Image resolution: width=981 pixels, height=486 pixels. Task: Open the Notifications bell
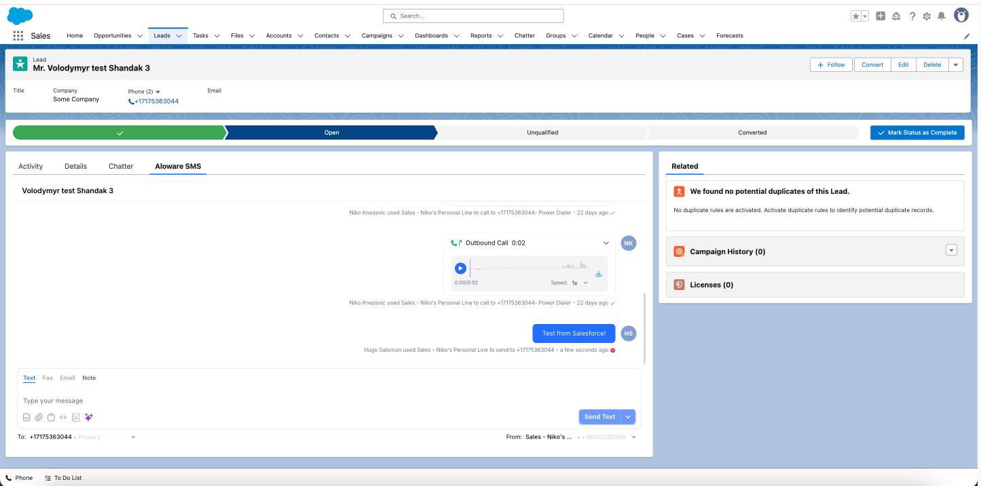[x=942, y=16]
